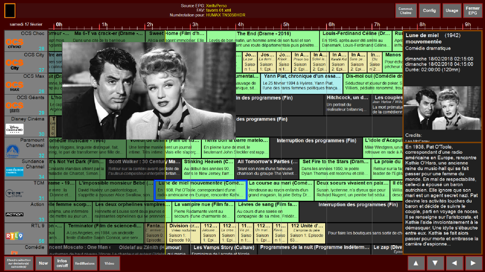Click the Action channel logo
Viewport: 485px width, 272px height.
[x=14, y=214]
